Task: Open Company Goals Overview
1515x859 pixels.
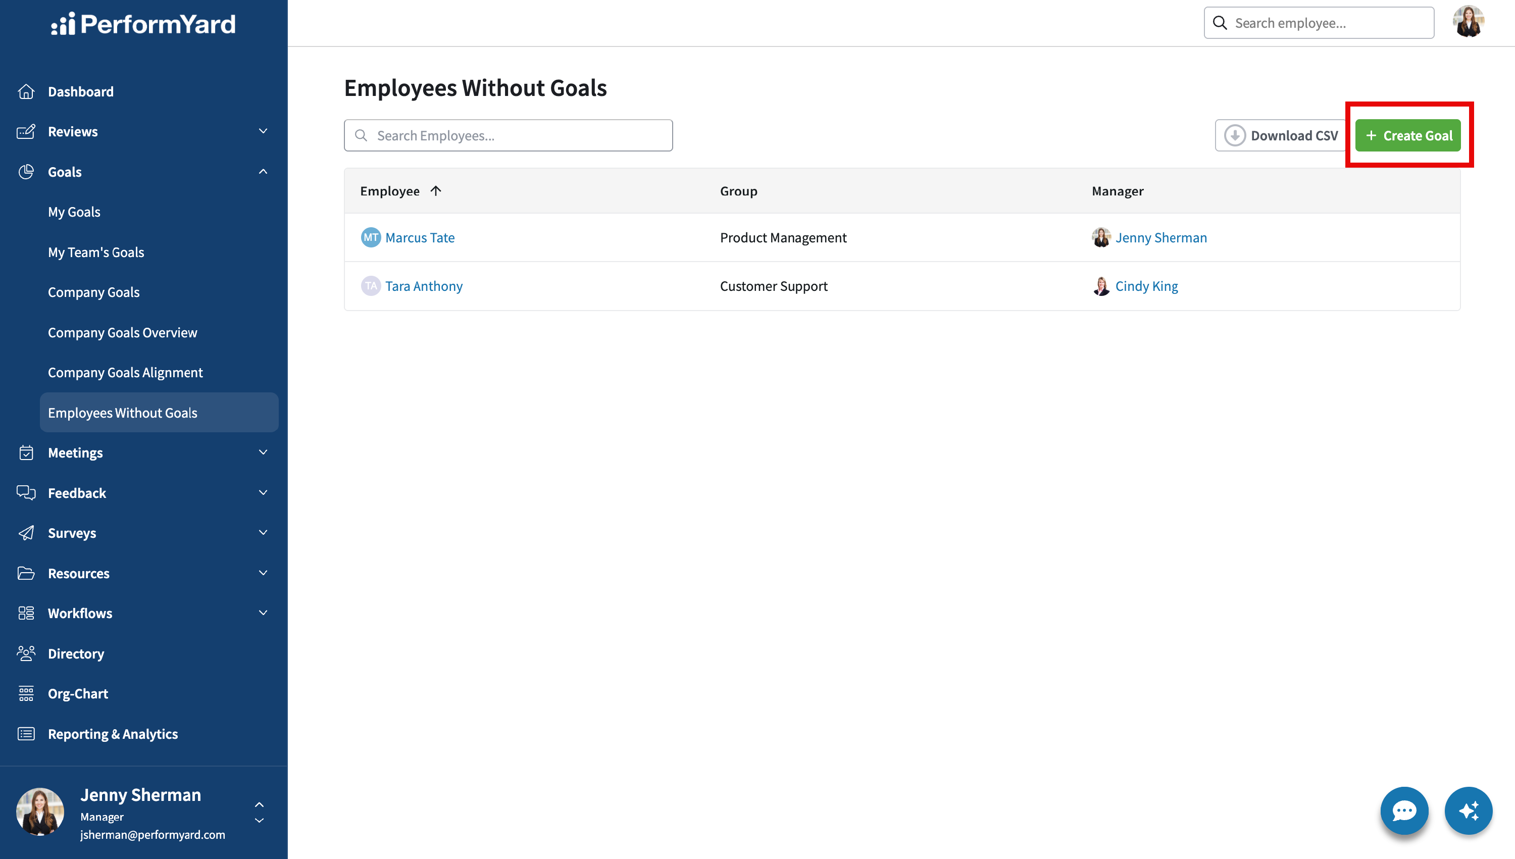Action: click(x=122, y=332)
